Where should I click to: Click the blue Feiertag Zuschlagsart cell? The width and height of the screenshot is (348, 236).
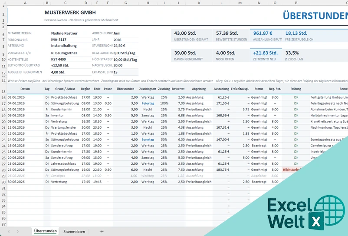(x=148, y=103)
